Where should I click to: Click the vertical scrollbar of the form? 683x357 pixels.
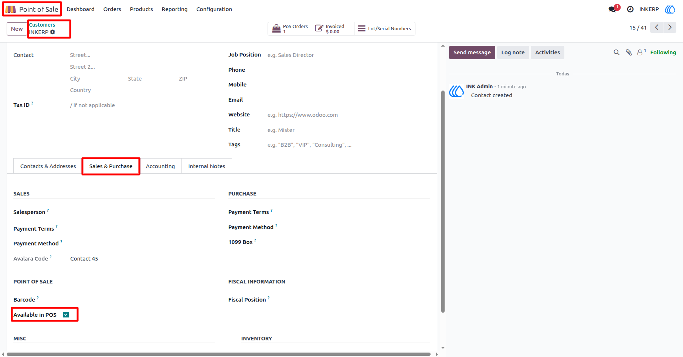click(443, 201)
